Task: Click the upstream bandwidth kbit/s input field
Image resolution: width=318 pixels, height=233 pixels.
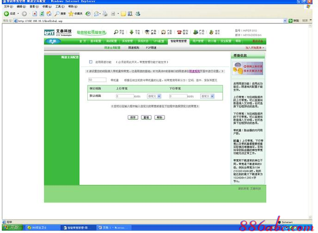Action: [124, 96]
